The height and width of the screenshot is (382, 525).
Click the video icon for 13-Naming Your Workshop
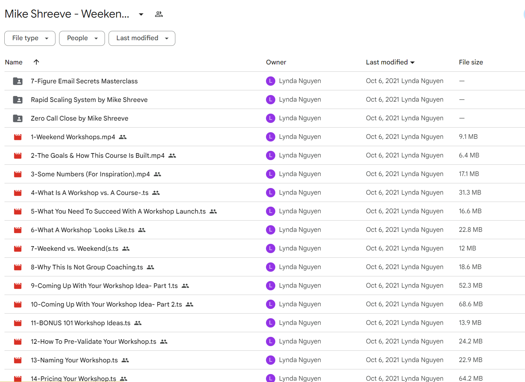(18, 360)
